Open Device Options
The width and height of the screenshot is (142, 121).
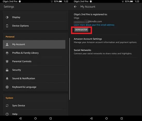(34, 26)
